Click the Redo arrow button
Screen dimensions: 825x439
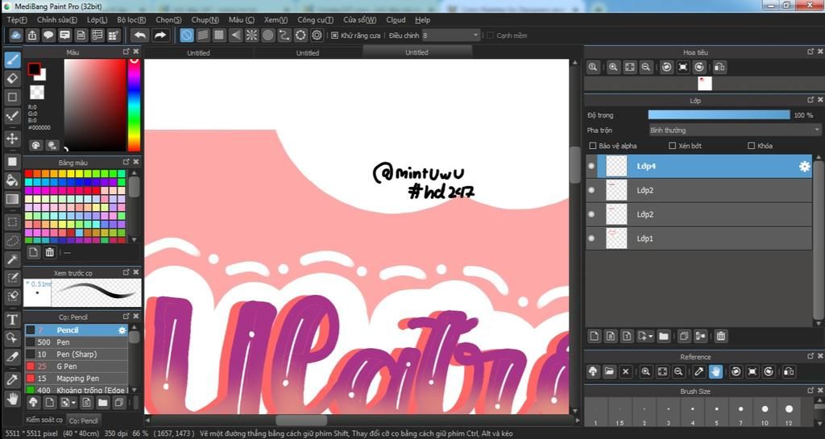pos(160,35)
